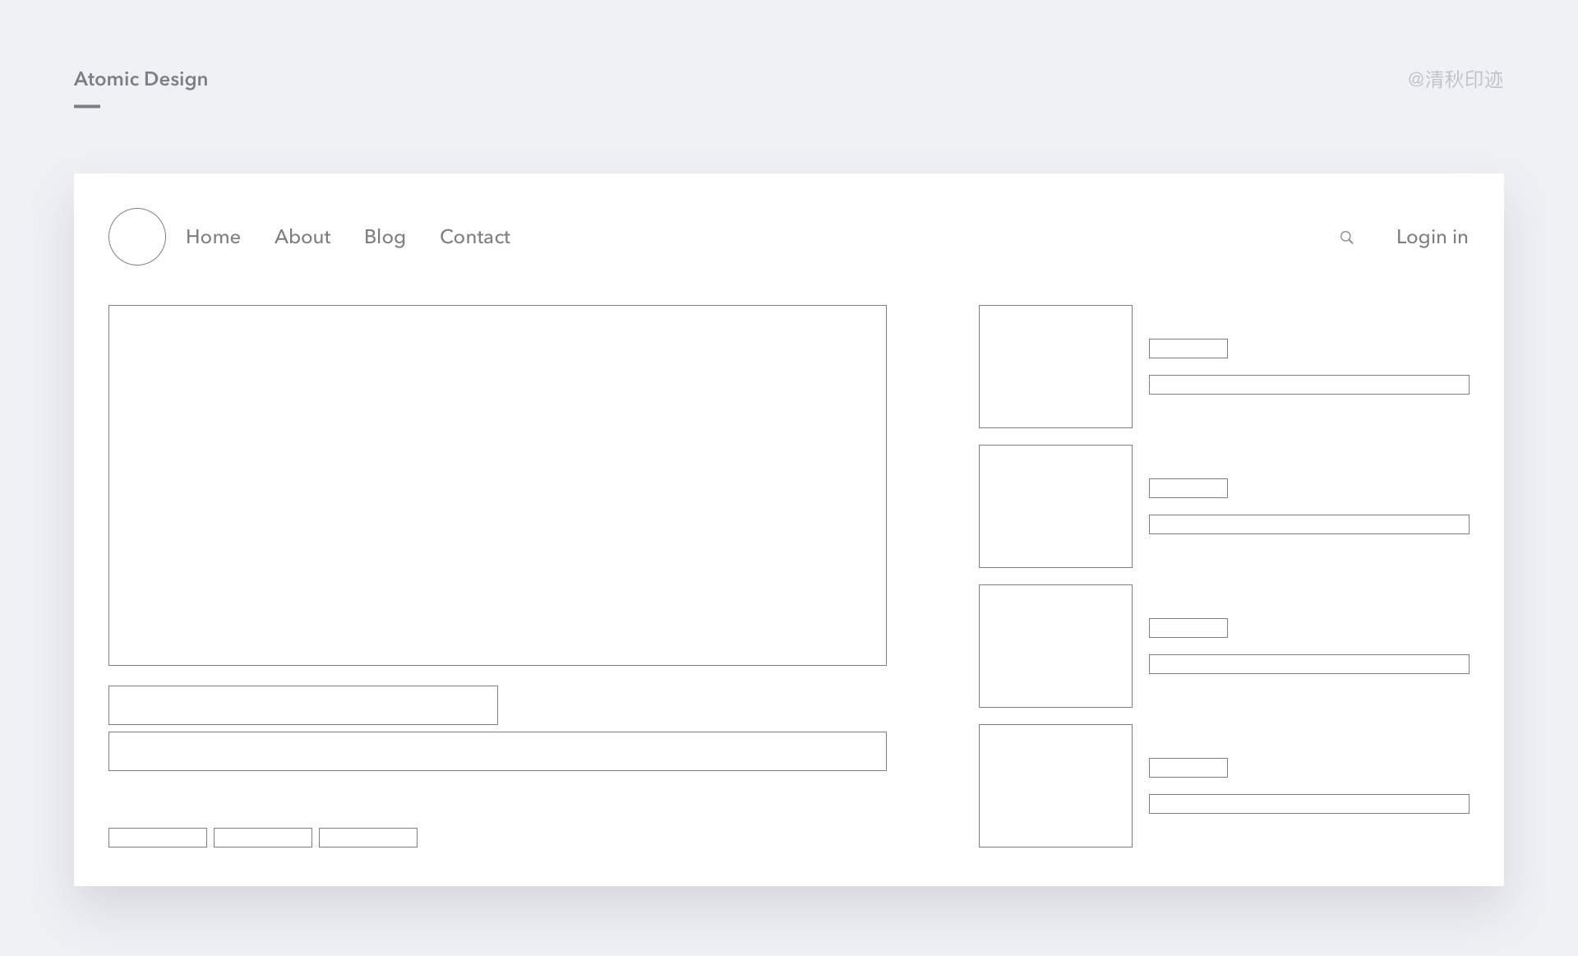Image resolution: width=1578 pixels, height=956 pixels.
Task: Click the main large hero image placeholder
Action: point(496,485)
